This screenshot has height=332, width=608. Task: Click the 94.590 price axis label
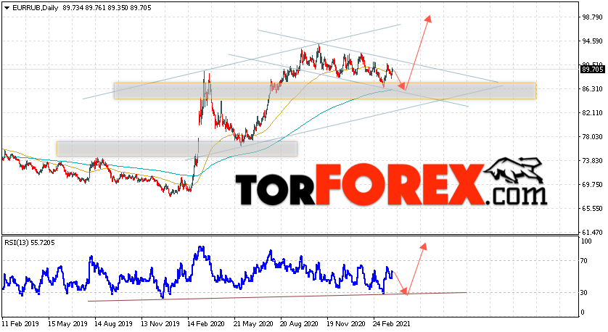(593, 41)
